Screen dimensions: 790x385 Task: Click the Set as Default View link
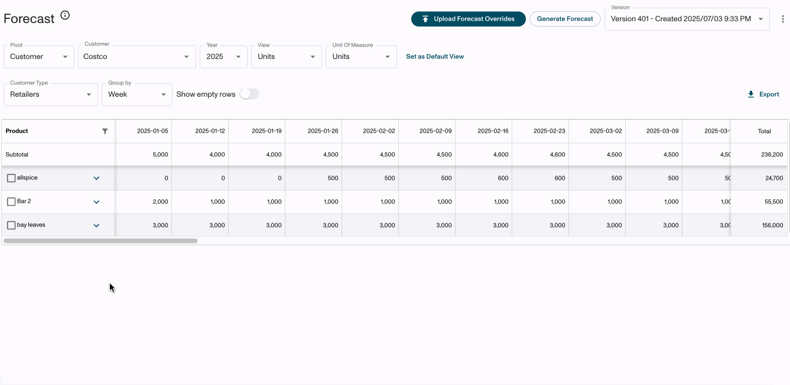435,57
